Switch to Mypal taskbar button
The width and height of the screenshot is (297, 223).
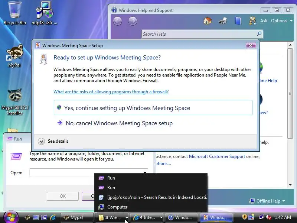pos(76,217)
